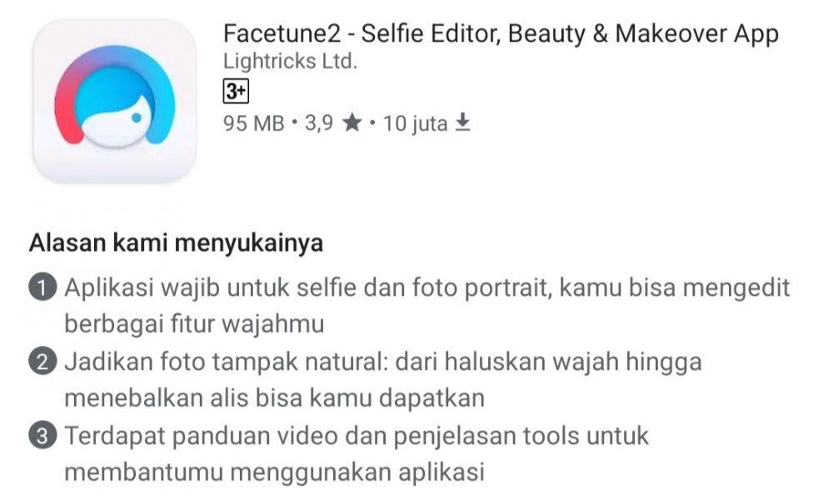Click the number 3 bullet circle
Image resolution: width=833 pixels, height=495 pixels.
[43, 436]
